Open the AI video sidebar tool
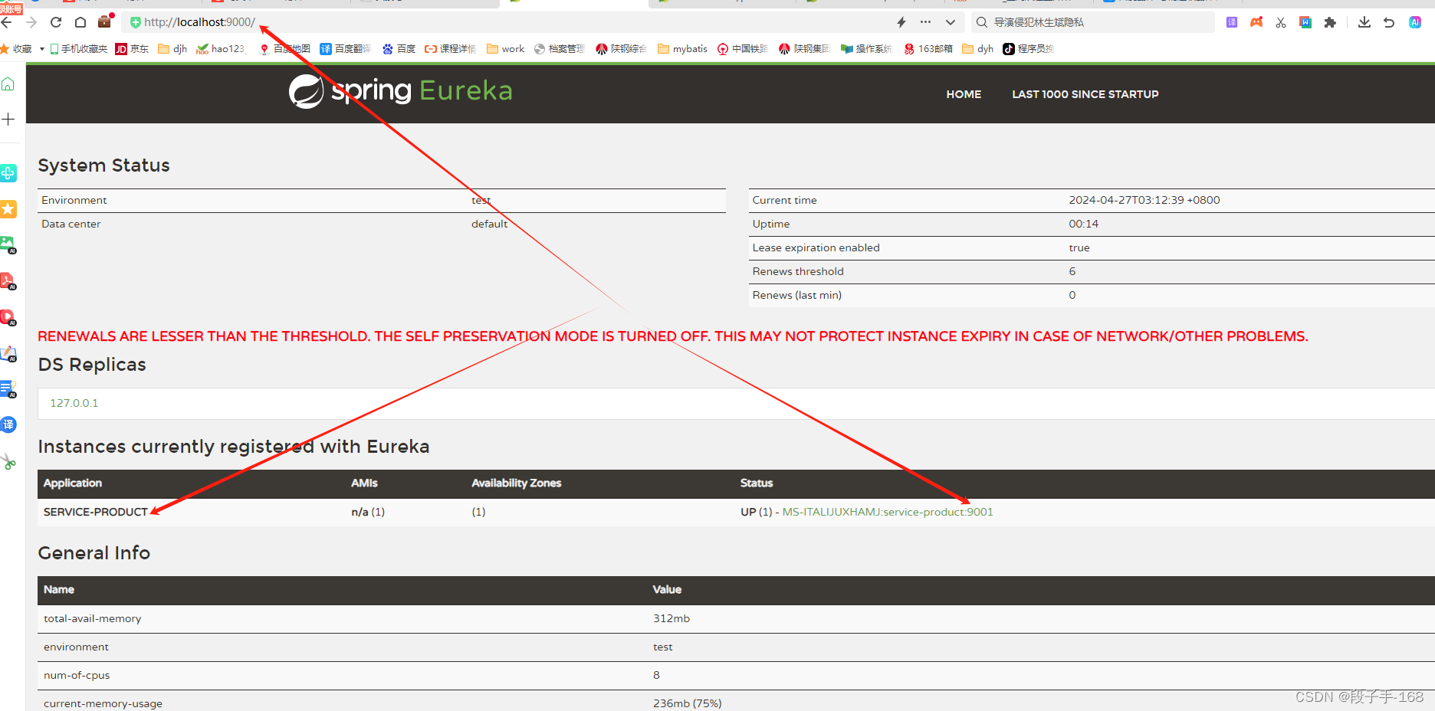Screen dimensions: 1435x711 coord(8,317)
